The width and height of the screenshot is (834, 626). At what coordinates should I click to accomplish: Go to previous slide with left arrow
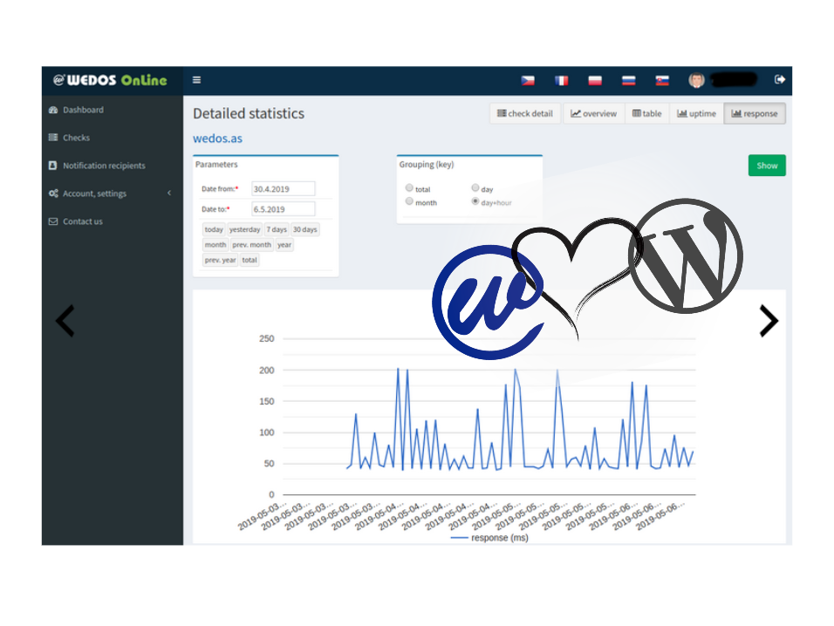(x=65, y=321)
